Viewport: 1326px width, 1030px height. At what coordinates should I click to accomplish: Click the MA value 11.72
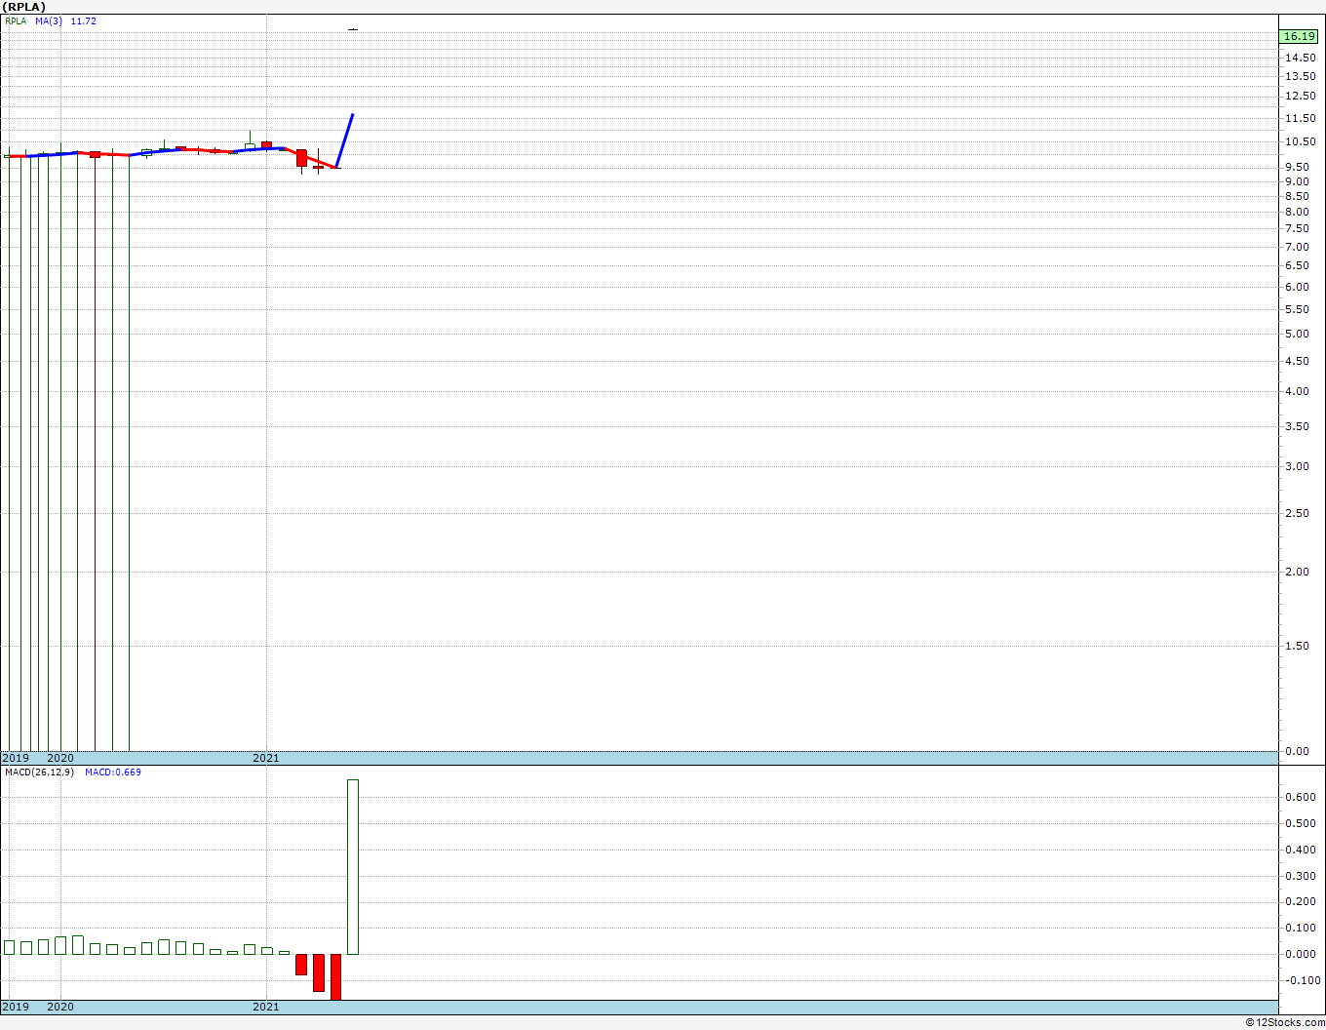[84, 20]
